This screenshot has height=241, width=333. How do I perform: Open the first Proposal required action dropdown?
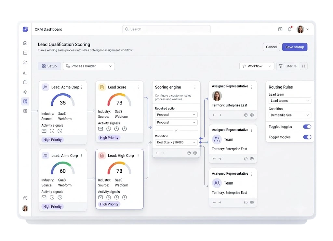176,115
